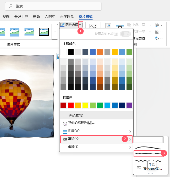
Task: Click the group objects icon
Action: (157, 32)
